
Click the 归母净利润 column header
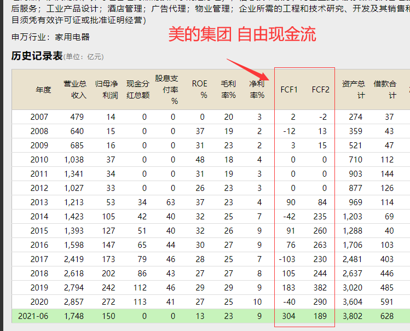[x=106, y=90]
